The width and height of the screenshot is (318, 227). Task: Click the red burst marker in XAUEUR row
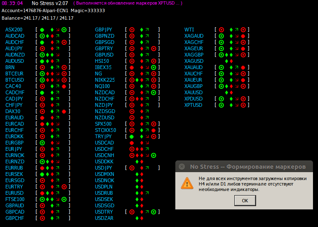point(243,80)
